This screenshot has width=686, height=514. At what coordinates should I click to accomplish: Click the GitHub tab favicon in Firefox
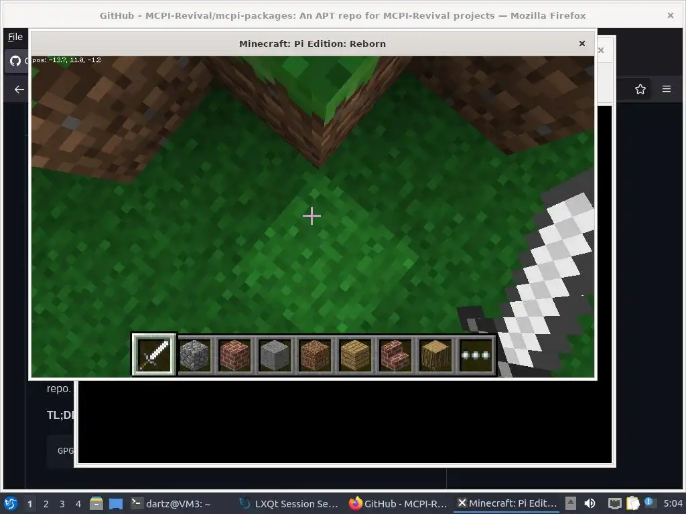pyautogui.click(x=15, y=61)
